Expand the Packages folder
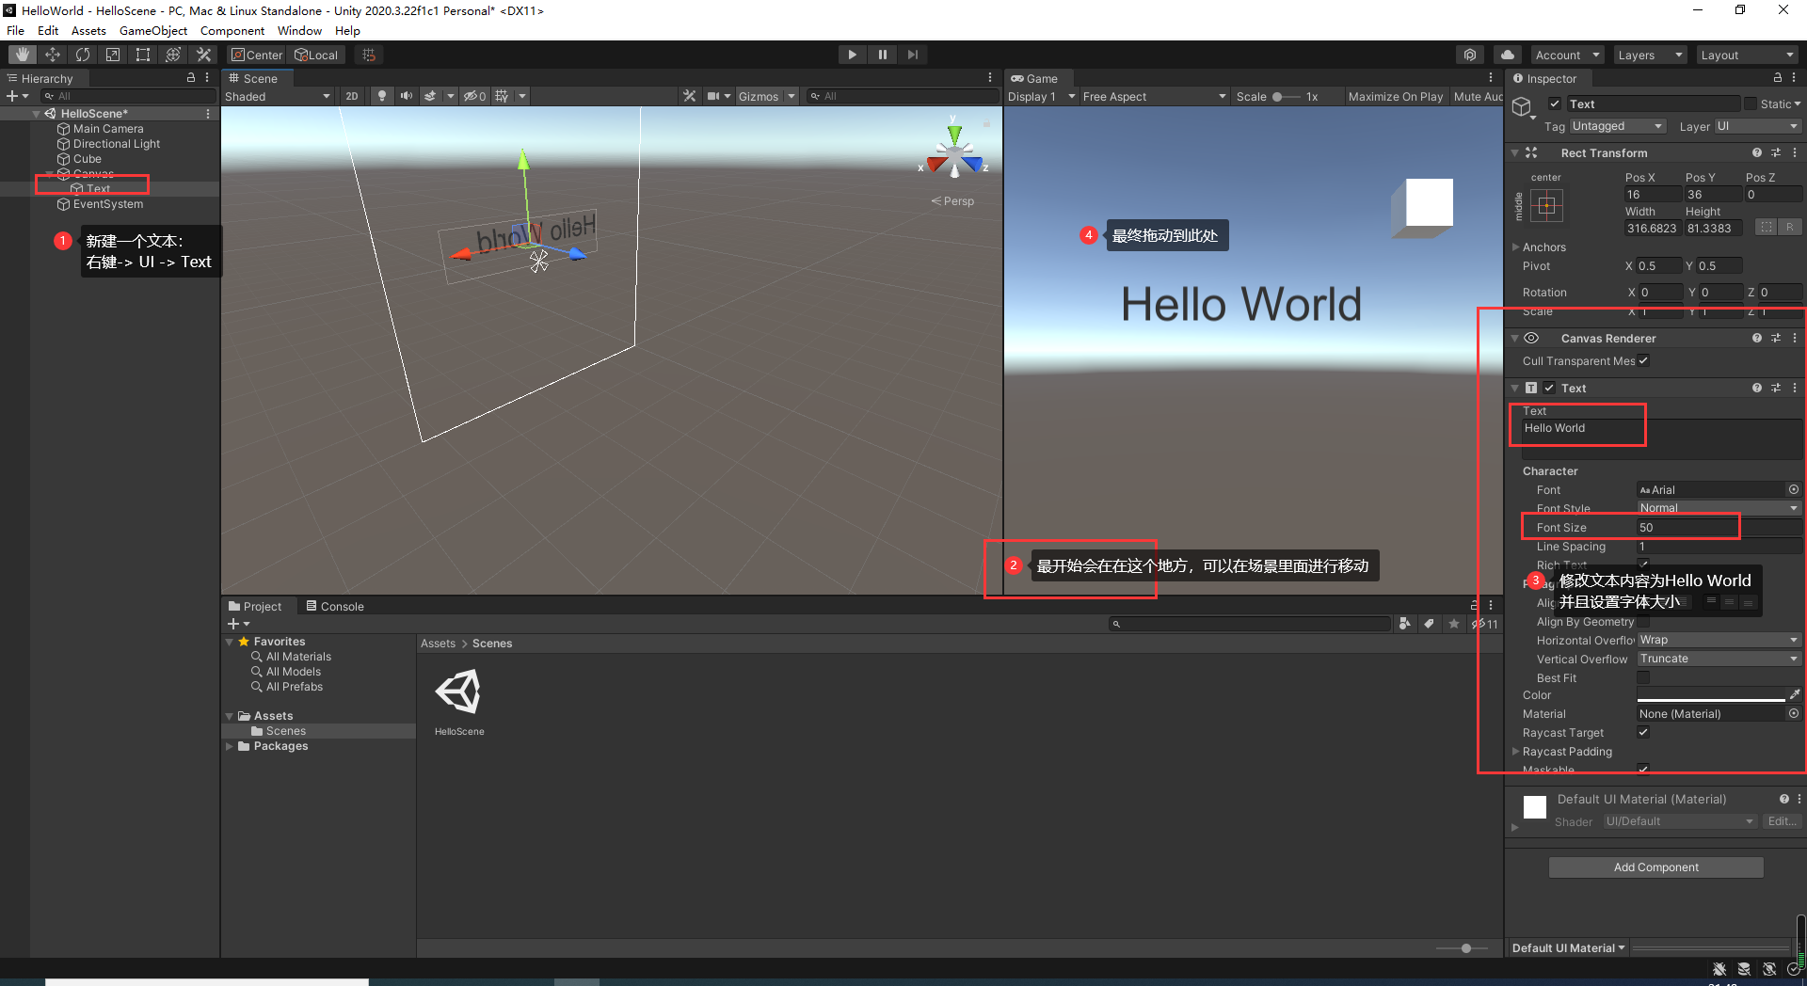This screenshot has width=1807, height=986. click(229, 746)
